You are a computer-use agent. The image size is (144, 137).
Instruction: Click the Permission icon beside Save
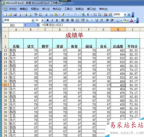20,15
